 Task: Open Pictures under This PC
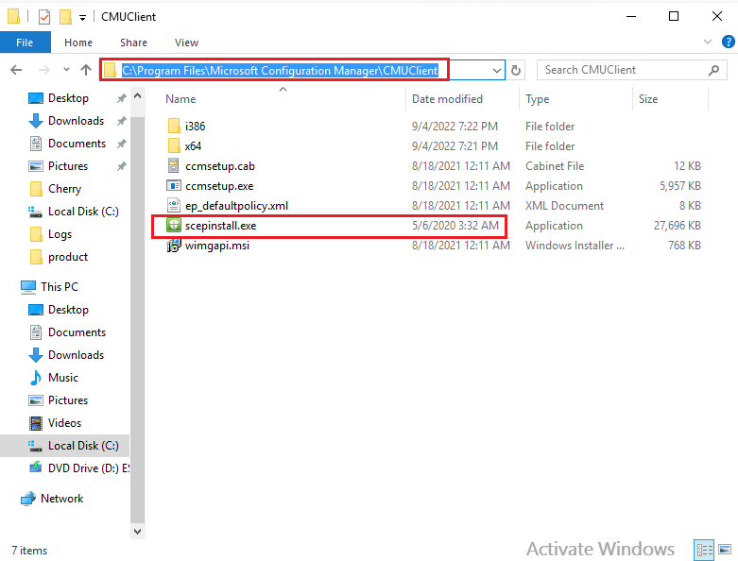(68, 400)
